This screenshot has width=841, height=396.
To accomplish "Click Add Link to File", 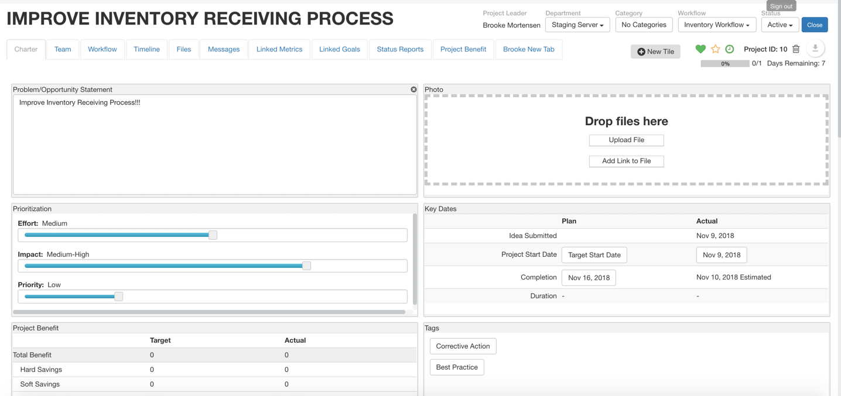I will [626, 161].
